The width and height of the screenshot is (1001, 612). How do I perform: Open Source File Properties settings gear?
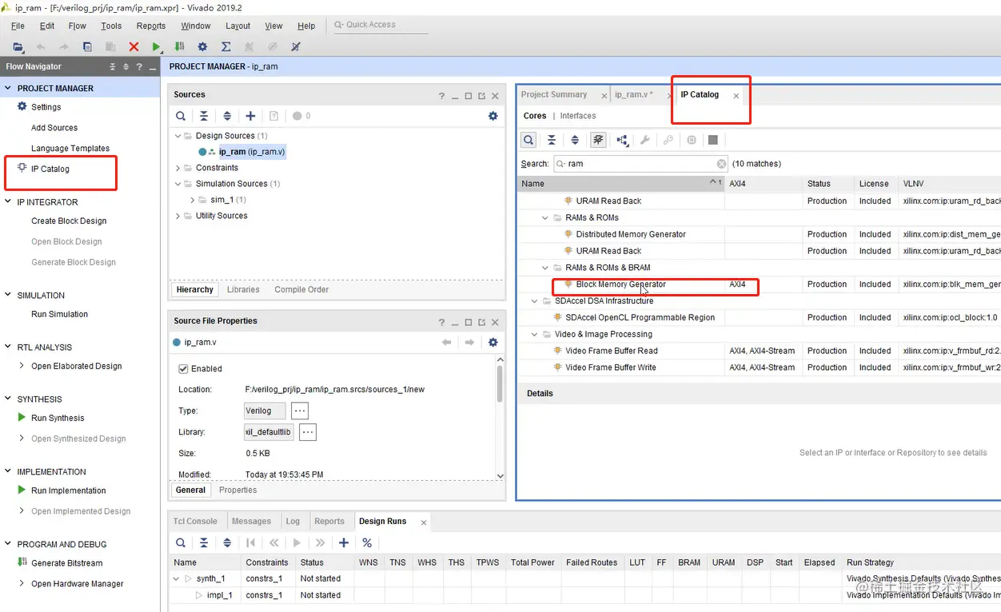(493, 342)
